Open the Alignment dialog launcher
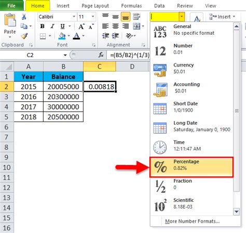 point(143,45)
